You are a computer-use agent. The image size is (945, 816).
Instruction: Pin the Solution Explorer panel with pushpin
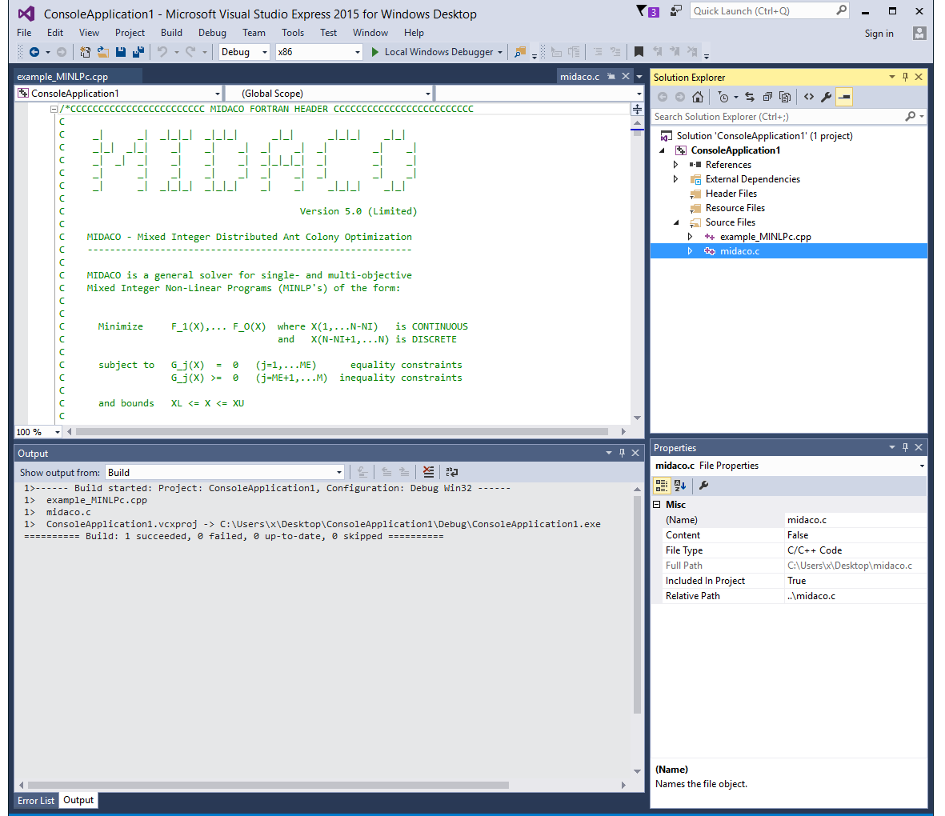pos(905,77)
